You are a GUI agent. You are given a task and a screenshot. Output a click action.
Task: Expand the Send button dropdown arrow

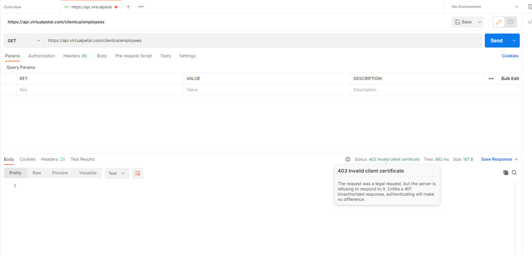coord(514,41)
